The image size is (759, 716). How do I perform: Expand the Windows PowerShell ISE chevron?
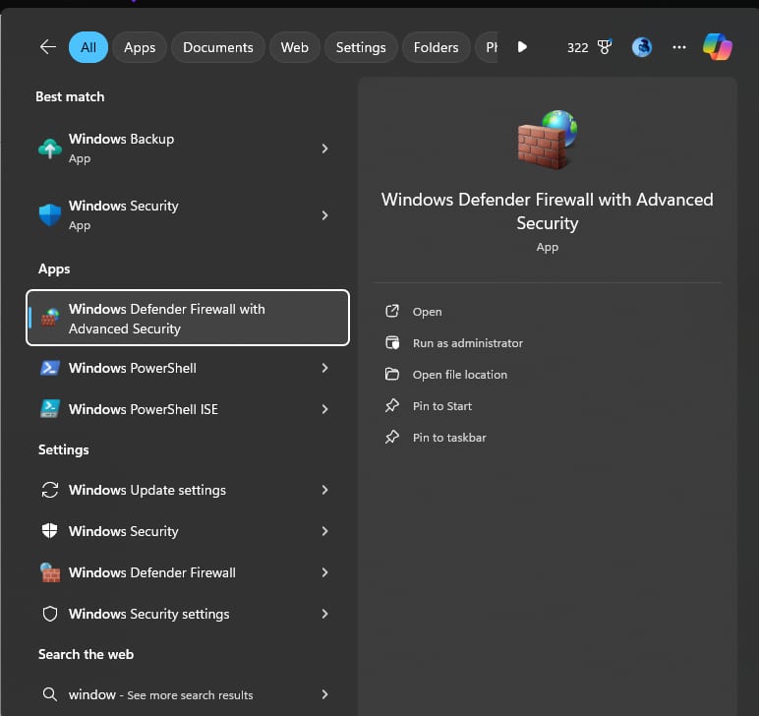pos(324,409)
